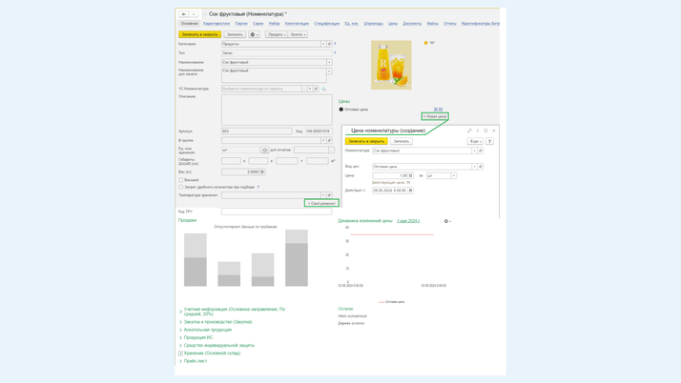Viewport: 681px width, 383px height.
Task: Enable the Весовой checkbox
Action: click(x=181, y=180)
